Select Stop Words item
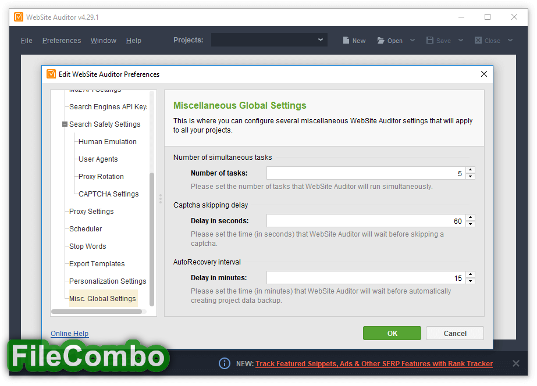 pos(88,246)
